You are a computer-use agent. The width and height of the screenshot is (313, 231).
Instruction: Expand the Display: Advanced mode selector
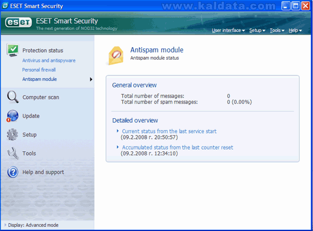tap(31, 225)
